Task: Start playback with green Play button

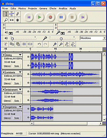Action: [x=39, y=17]
